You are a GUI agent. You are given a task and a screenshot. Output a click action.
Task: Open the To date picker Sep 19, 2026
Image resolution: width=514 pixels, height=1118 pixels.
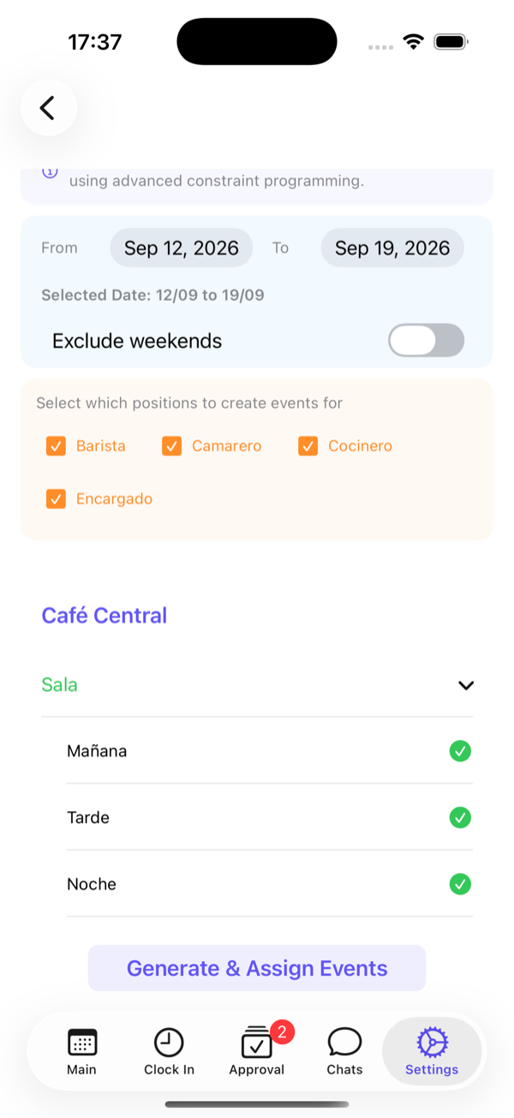click(392, 248)
